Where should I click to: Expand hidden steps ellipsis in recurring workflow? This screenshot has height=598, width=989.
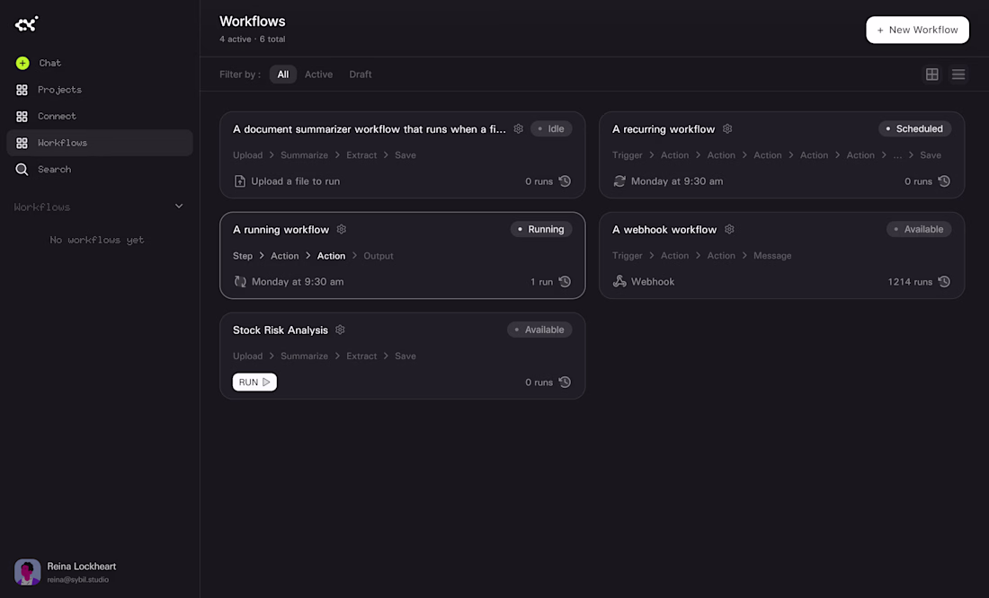pyautogui.click(x=897, y=155)
